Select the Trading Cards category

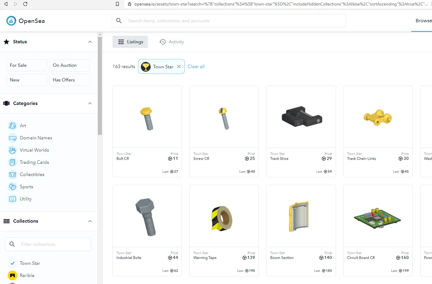point(34,162)
